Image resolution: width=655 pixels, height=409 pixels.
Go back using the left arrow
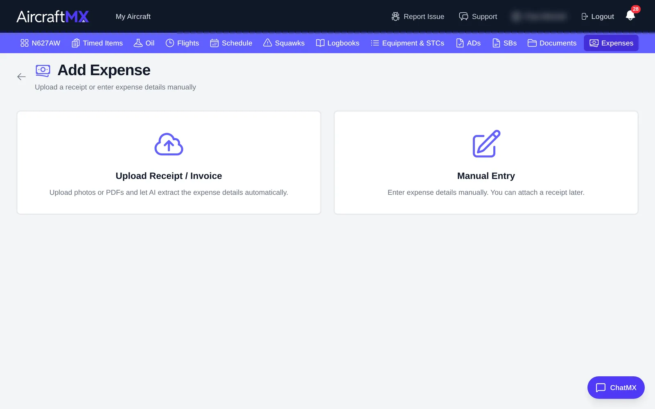point(22,76)
